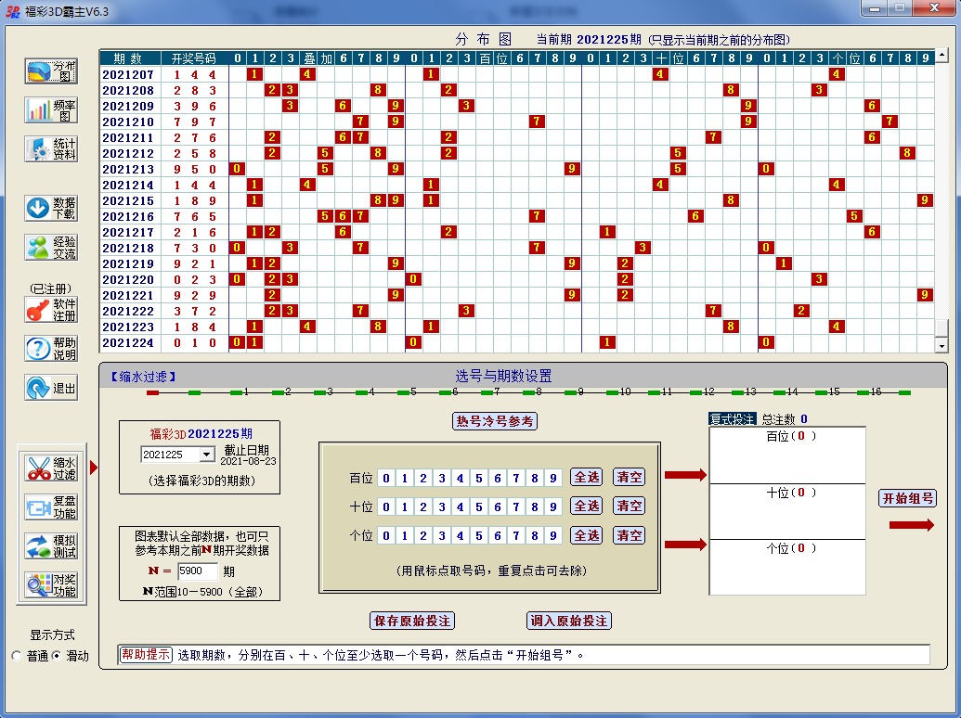The height and width of the screenshot is (718, 961).
Task: Toggle number 5 in the 百位 row
Action: pos(479,478)
